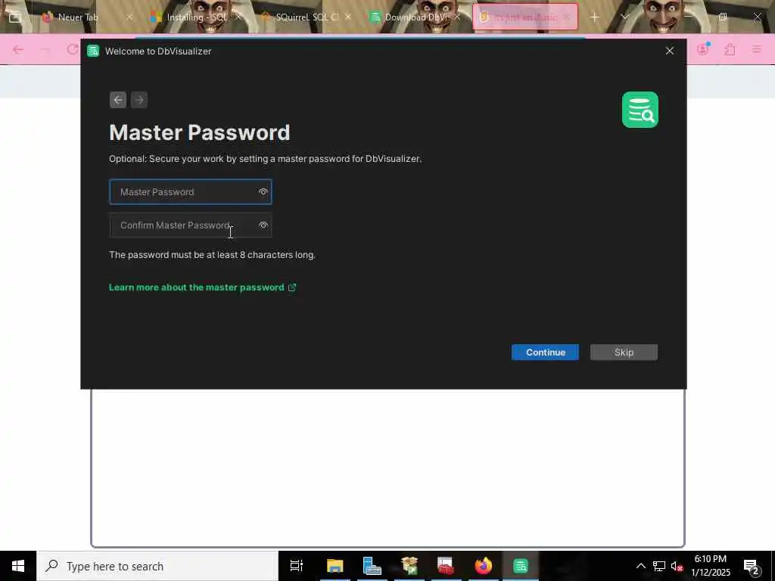Expand the browser tab list chevron
This screenshot has width=775, height=581.
coord(624,17)
